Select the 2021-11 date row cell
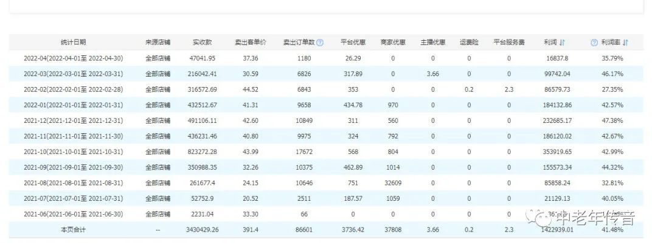This screenshot has width=652, height=247. point(73,136)
